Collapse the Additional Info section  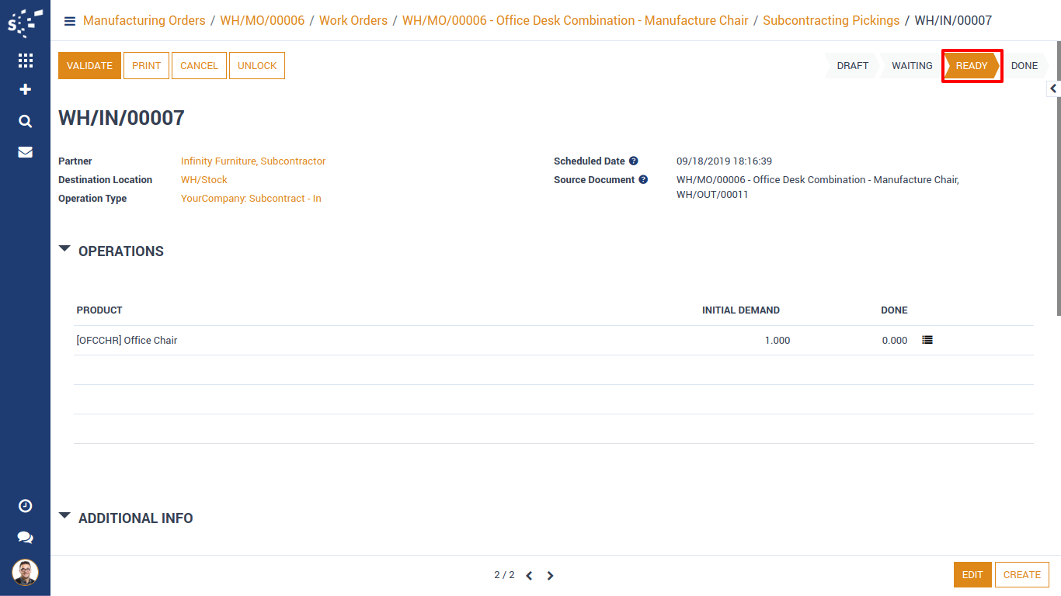click(65, 517)
